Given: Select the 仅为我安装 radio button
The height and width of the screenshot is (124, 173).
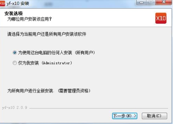Looking at the screenshot, I should click(x=15, y=63).
